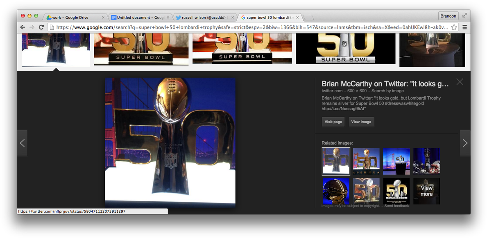
Task: Select the third Super Bowl result thumbnail
Action: pyautogui.click(x=242, y=49)
